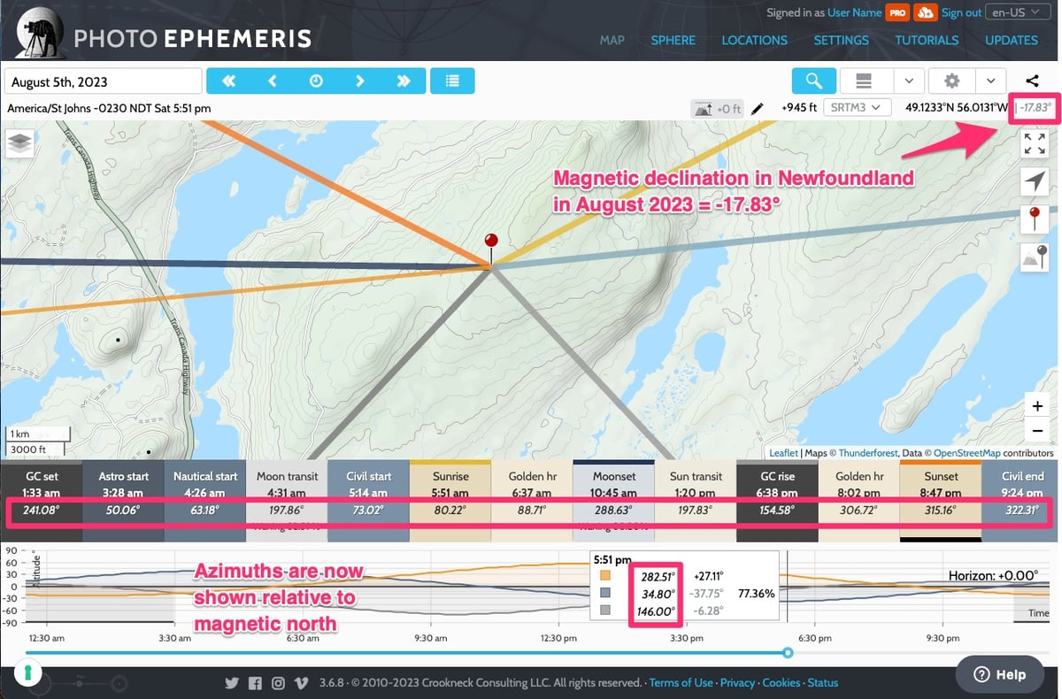Open the Vimeo social link icon
This screenshot has height=699, width=1062.
301,683
